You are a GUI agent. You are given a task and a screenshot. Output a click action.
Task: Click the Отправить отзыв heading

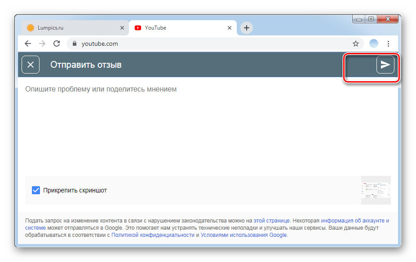tap(86, 65)
